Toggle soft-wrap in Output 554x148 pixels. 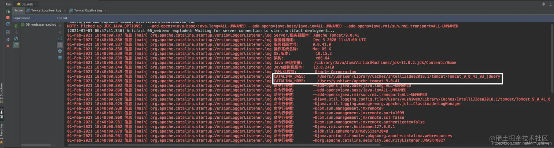click(x=60, y=38)
